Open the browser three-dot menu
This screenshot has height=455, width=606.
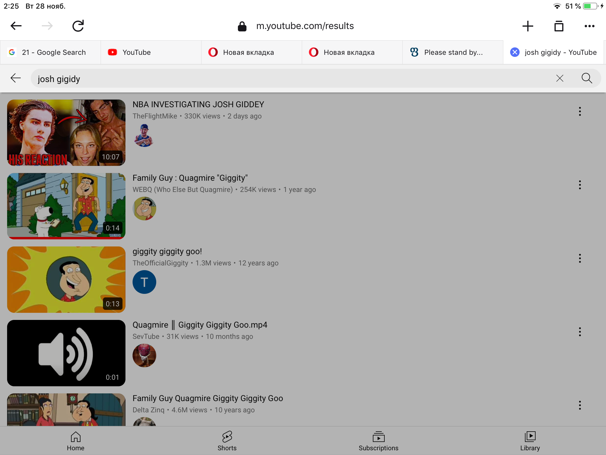click(589, 26)
